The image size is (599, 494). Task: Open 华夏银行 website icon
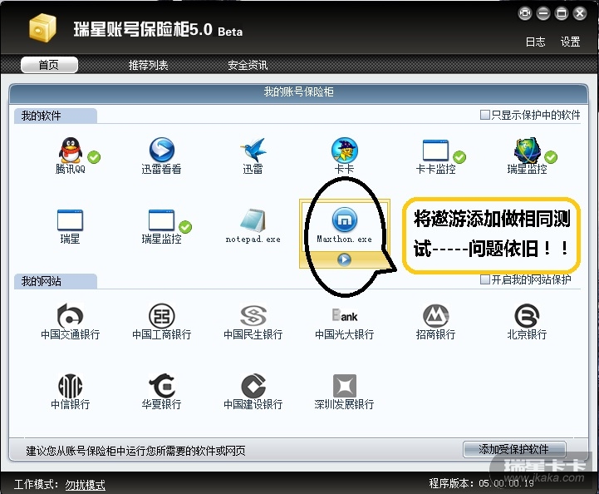click(x=162, y=386)
